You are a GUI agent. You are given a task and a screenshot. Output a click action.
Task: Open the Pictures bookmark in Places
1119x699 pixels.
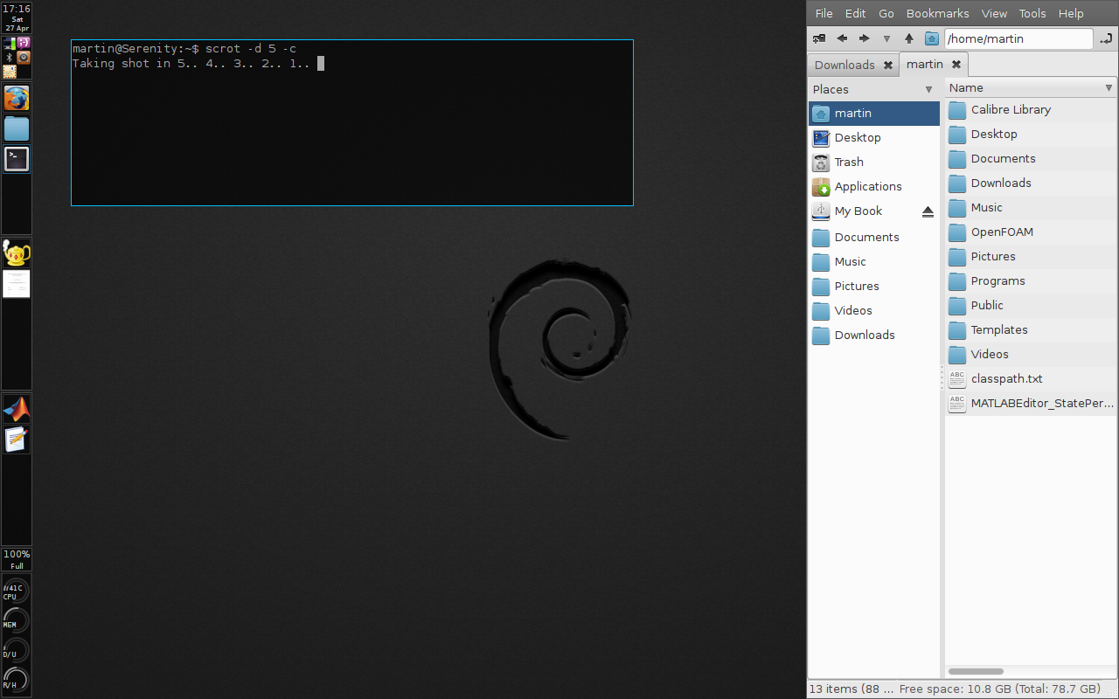point(874,287)
